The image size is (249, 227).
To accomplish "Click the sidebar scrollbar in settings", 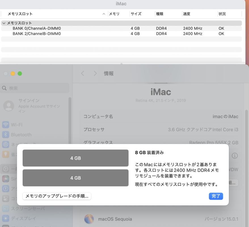I will (x=70, y=121).
